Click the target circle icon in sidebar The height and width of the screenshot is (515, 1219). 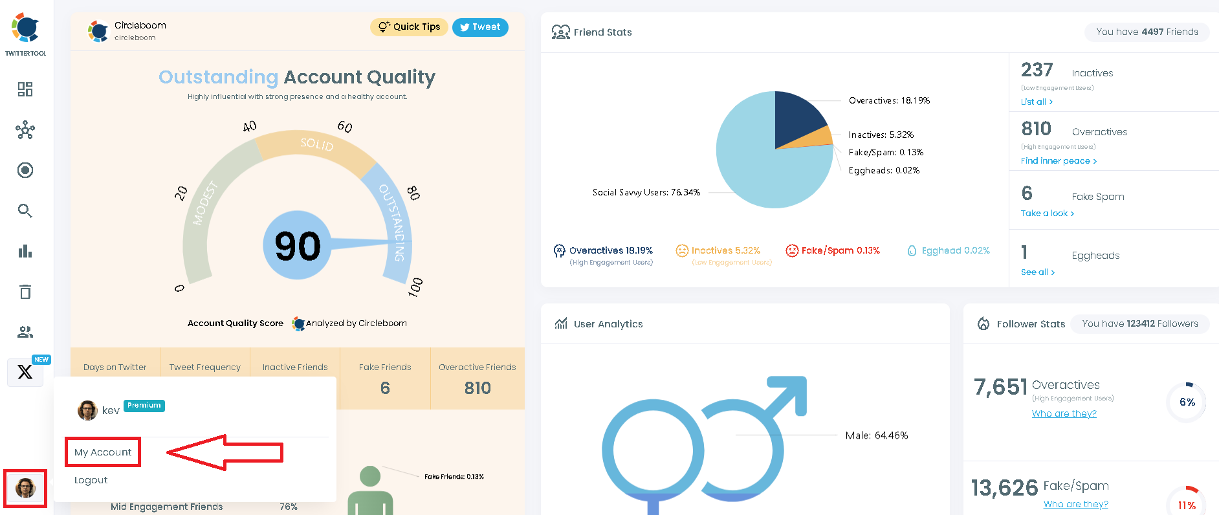click(x=25, y=170)
